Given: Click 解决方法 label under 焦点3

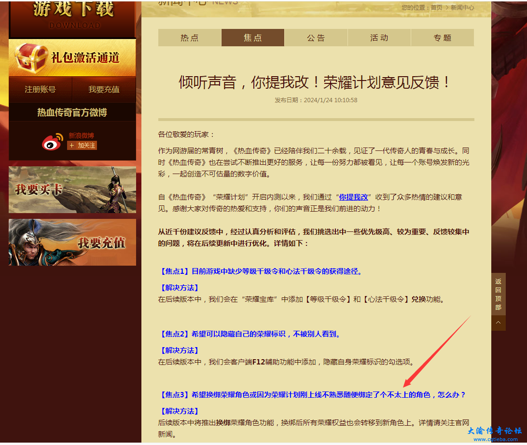Looking at the screenshot, I should pyautogui.click(x=180, y=411).
